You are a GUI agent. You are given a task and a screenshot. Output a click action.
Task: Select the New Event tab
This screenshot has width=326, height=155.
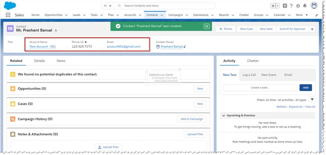coord(269,75)
